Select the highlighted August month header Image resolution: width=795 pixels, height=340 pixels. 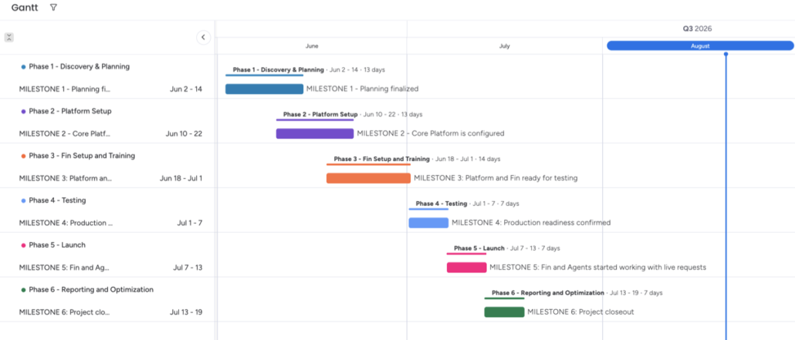coord(700,46)
